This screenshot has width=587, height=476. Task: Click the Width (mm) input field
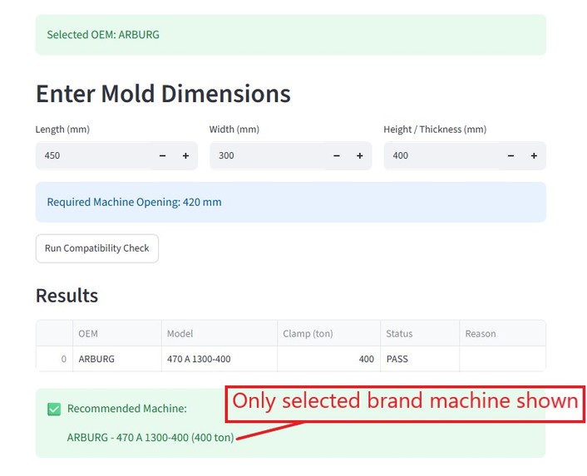(x=268, y=155)
